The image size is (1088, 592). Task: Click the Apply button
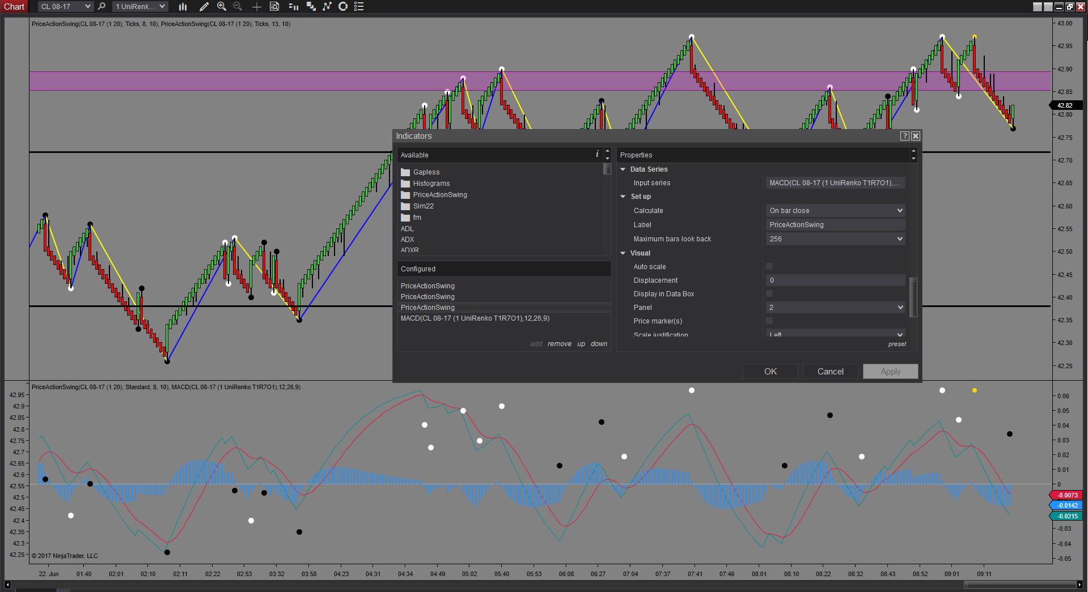891,372
